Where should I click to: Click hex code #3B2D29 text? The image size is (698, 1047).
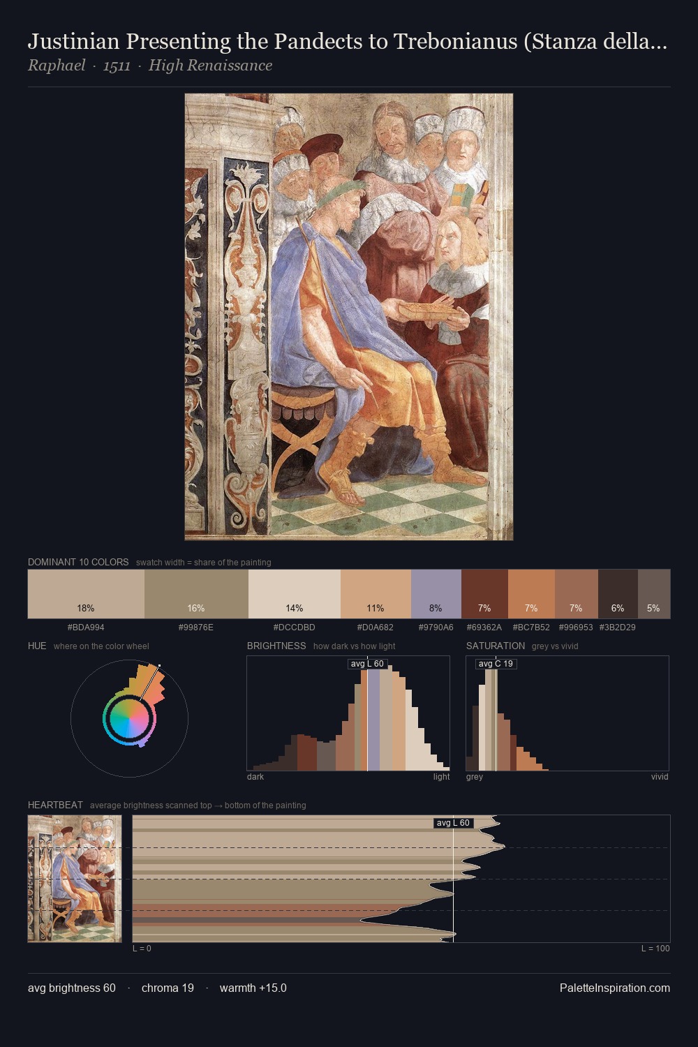click(x=618, y=628)
